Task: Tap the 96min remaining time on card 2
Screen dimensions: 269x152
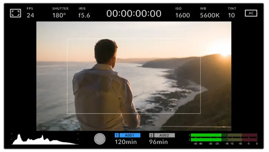Action: pos(158,142)
